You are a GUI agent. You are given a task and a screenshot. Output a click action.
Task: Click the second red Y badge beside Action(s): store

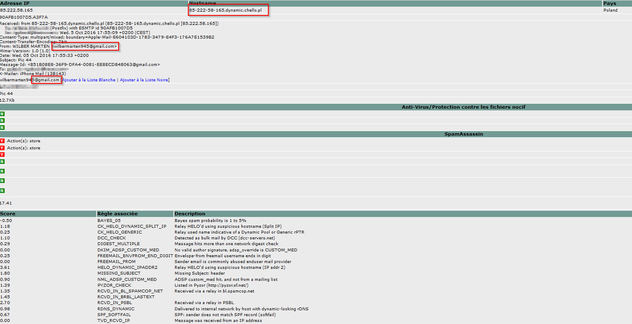coord(2,148)
